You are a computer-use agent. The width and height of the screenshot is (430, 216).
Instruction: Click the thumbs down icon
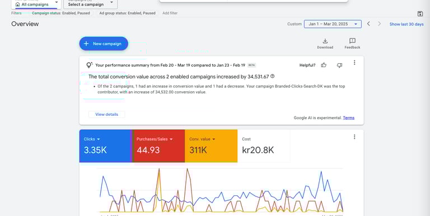tap(339, 65)
